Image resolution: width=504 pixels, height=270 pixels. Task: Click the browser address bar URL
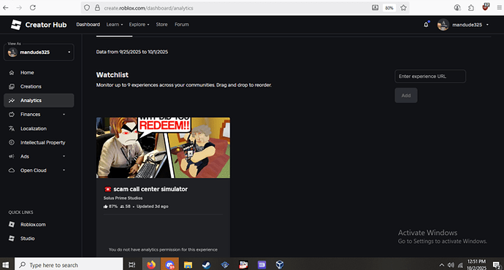(148, 8)
